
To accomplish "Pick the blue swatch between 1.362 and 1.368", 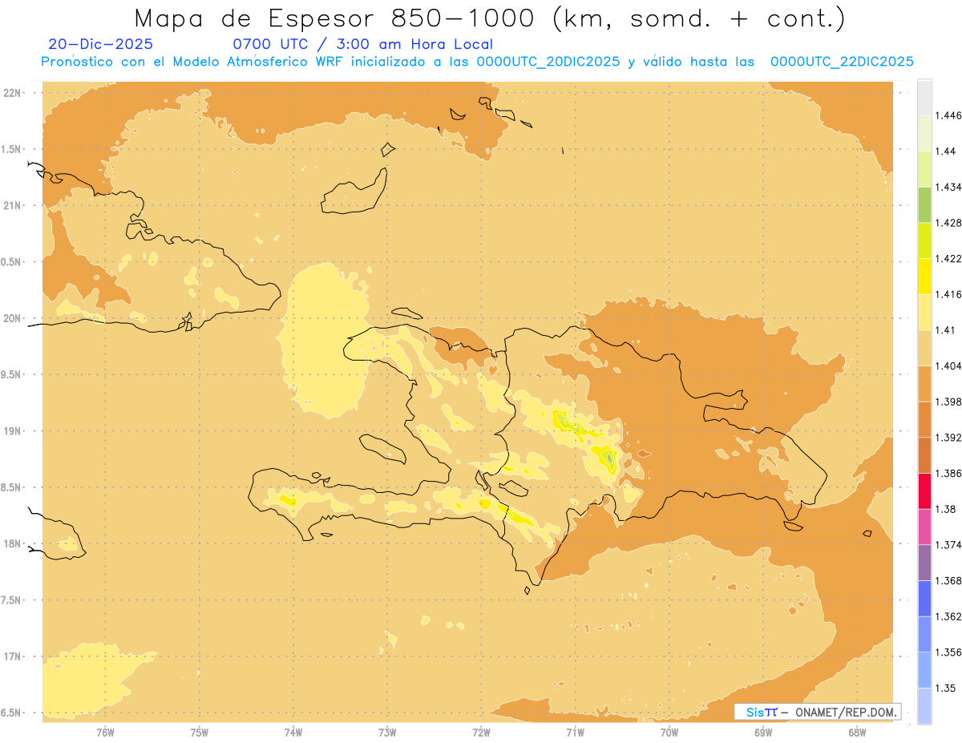I will [924, 598].
